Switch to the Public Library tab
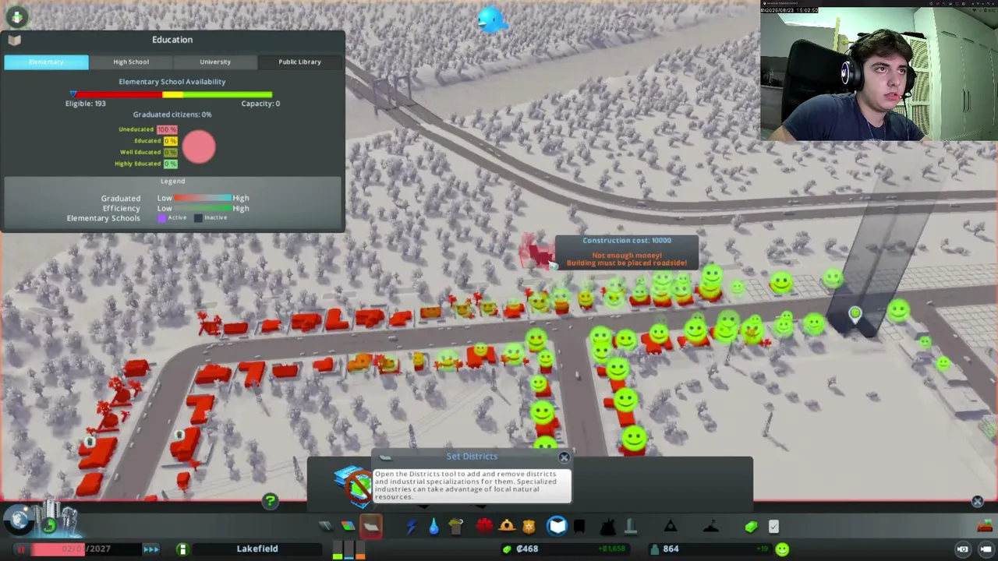The width and height of the screenshot is (998, 561). [x=299, y=62]
